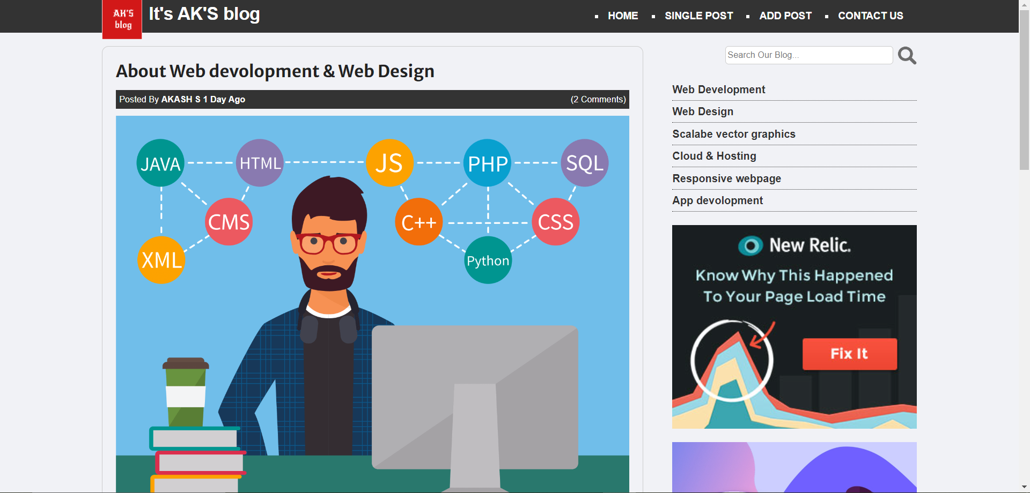Screen dimensions: 1030x493
Task: Click the scrollbar down arrow
Action: [1024, 487]
